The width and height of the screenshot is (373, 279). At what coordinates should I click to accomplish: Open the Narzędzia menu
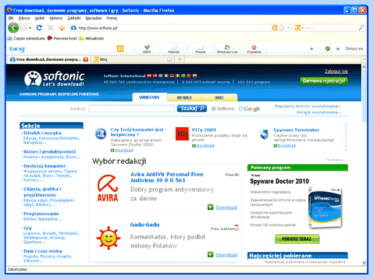click(x=93, y=18)
